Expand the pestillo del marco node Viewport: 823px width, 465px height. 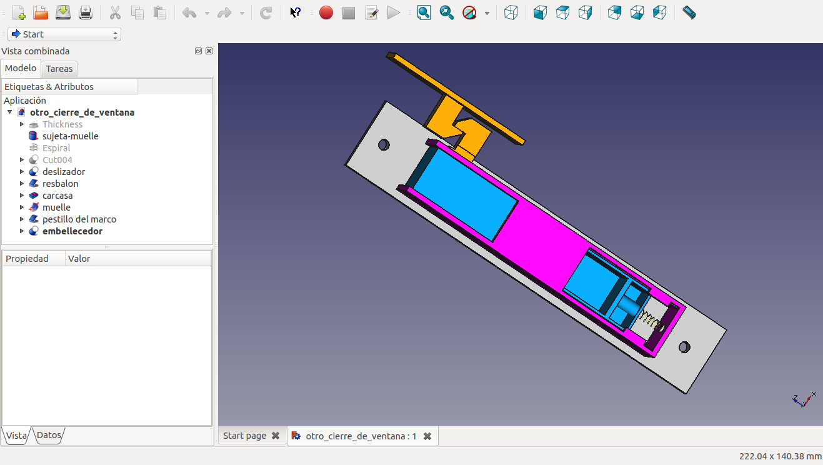[x=22, y=219]
